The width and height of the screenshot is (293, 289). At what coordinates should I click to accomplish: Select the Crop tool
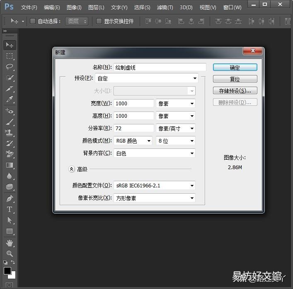[x=10, y=88]
